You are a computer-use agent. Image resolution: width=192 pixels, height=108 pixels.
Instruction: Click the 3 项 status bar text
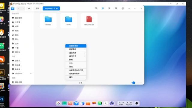pyautogui.click(x=81, y=83)
